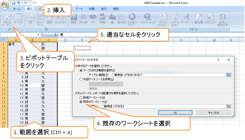Open the データ ribbon tab
Screen dimensions: 245x140
coord(79,9)
